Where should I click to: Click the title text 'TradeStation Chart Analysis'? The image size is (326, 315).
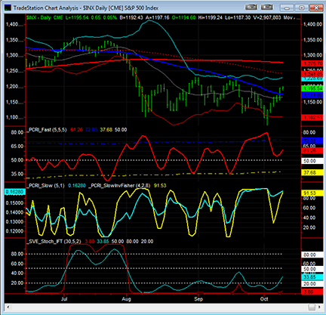[x=46, y=8]
